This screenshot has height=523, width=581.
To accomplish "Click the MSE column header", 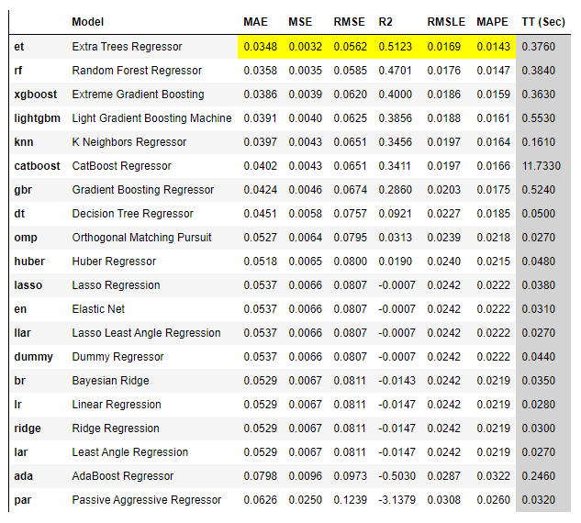I will click(x=300, y=22).
